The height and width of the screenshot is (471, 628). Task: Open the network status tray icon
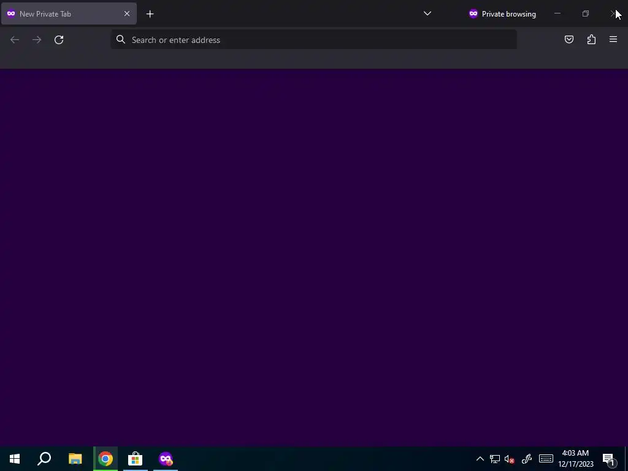[x=495, y=459]
